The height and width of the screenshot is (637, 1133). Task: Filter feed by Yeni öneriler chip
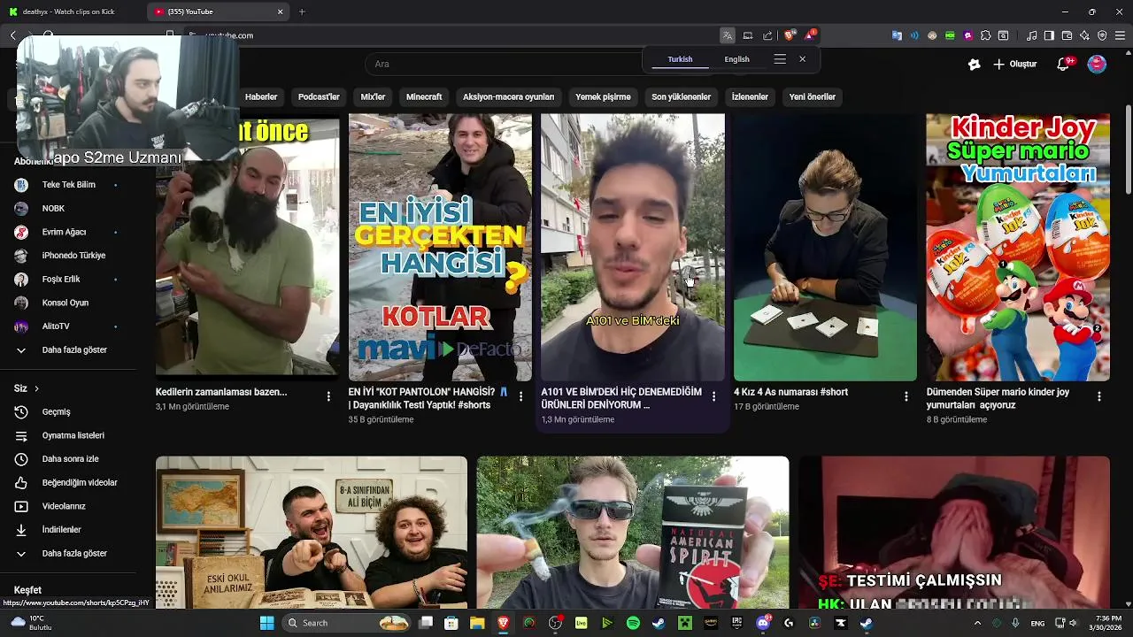click(x=812, y=96)
